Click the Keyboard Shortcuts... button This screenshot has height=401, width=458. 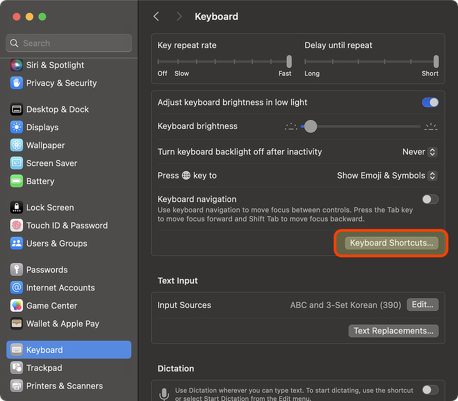click(391, 243)
